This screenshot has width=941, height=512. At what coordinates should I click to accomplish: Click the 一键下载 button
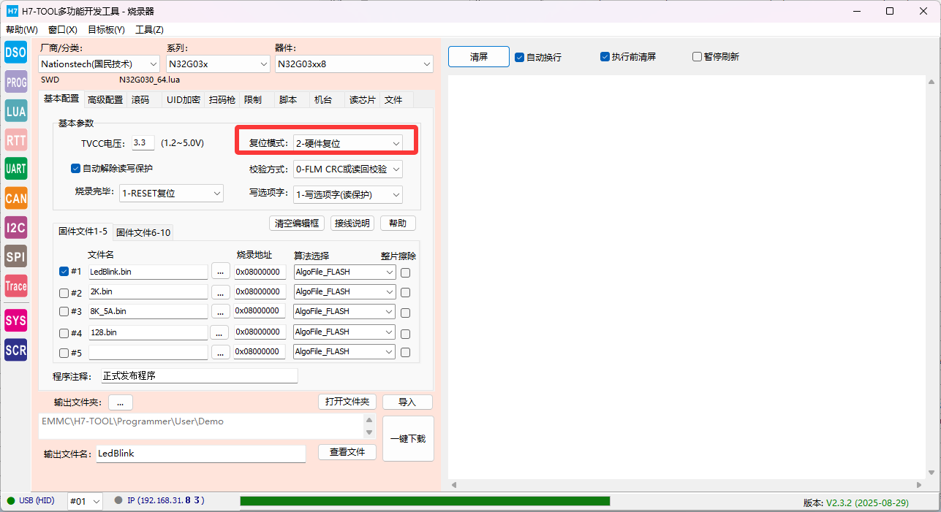pos(408,439)
